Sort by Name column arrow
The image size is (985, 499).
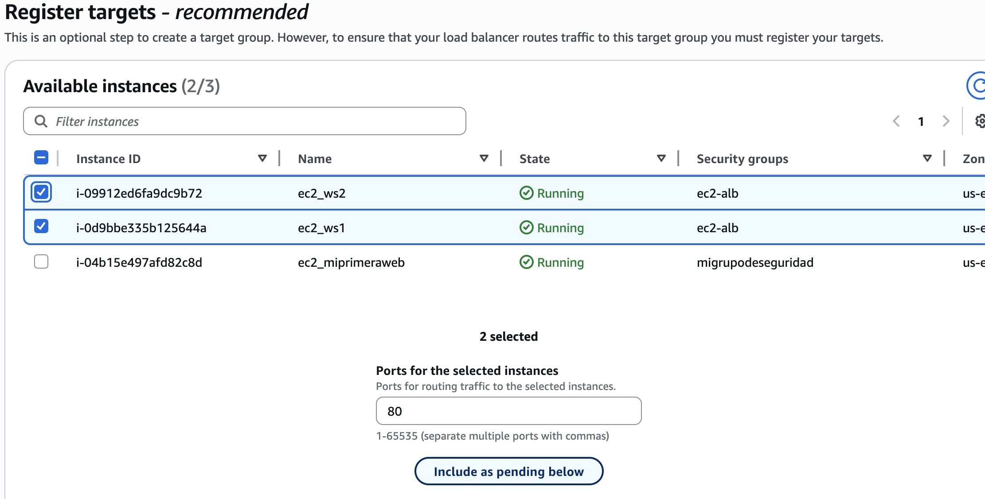[x=484, y=158]
